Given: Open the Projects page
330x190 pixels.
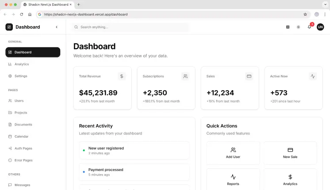Looking at the screenshot, I should [x=33, y=113].
